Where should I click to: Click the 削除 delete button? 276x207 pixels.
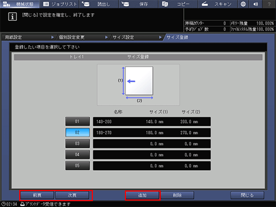(177, 195)
